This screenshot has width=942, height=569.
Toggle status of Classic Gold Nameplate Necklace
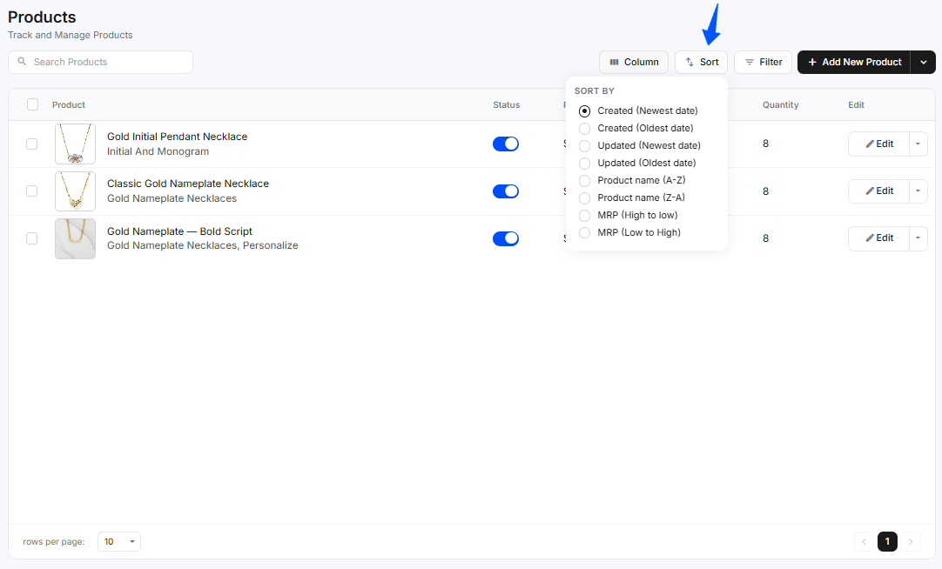506,191
